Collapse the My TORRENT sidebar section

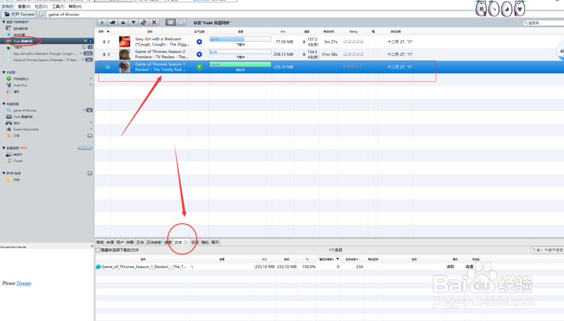click(4, 22)
